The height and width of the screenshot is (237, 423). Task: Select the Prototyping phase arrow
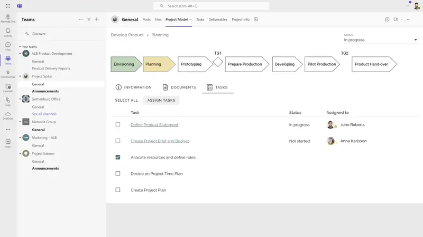195,64
